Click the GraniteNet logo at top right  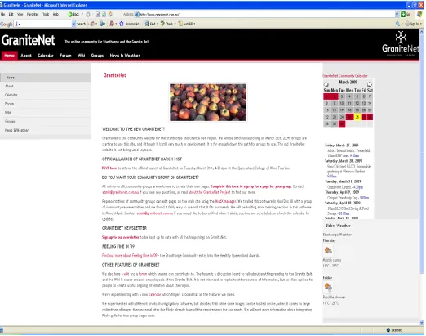(x=401, y=43)
